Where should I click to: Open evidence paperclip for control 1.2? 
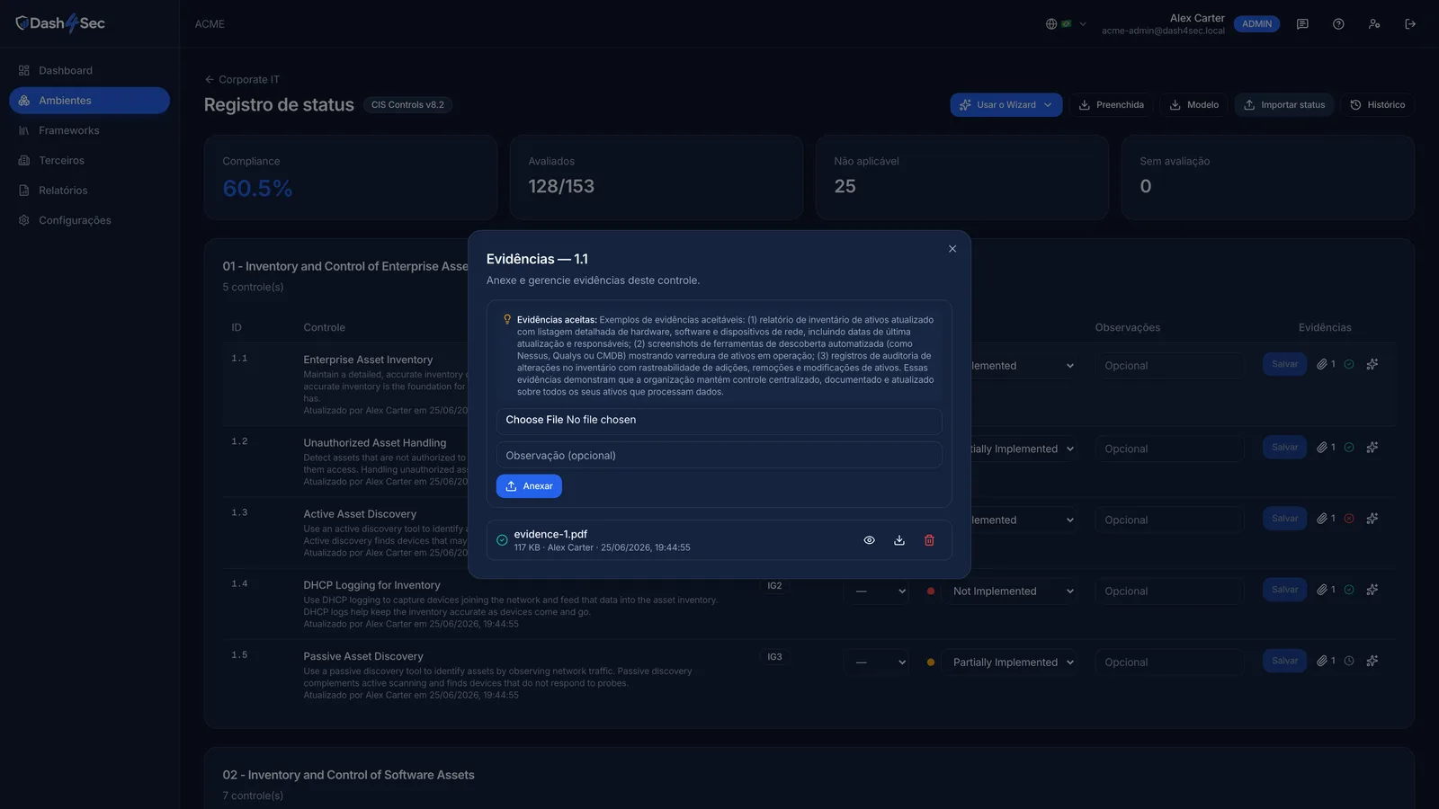coord(1326,447)
